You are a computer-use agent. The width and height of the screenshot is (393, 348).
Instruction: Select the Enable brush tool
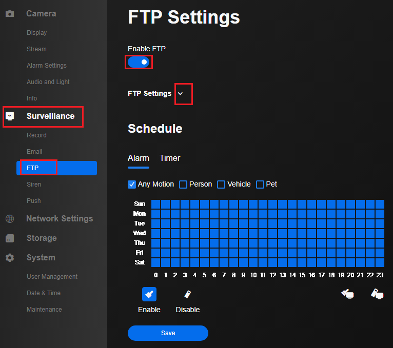click(149, 294)
